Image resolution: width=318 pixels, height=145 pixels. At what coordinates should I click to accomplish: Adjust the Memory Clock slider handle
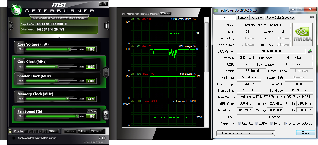pyautogui.click(x=68, y=99)
